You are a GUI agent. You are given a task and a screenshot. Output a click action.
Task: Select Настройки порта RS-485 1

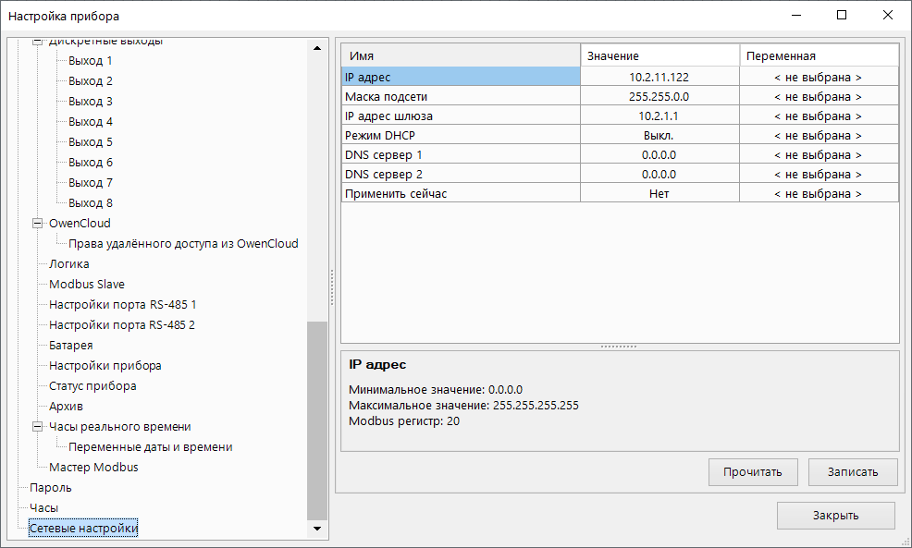tap(122, 305)
